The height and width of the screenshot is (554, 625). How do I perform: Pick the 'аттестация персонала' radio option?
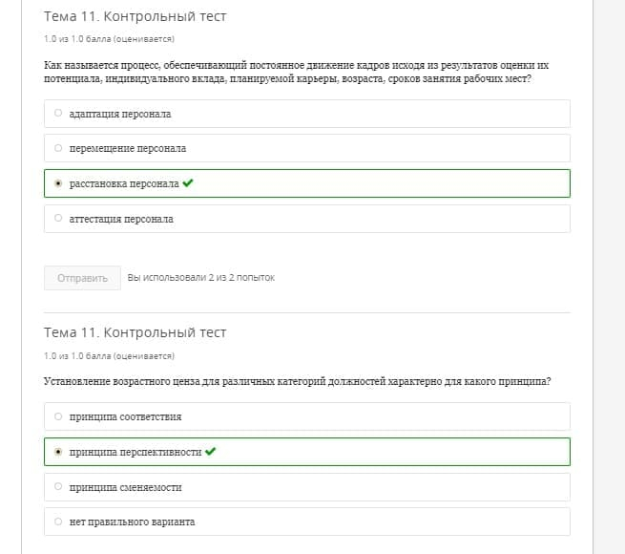(58, 218)
